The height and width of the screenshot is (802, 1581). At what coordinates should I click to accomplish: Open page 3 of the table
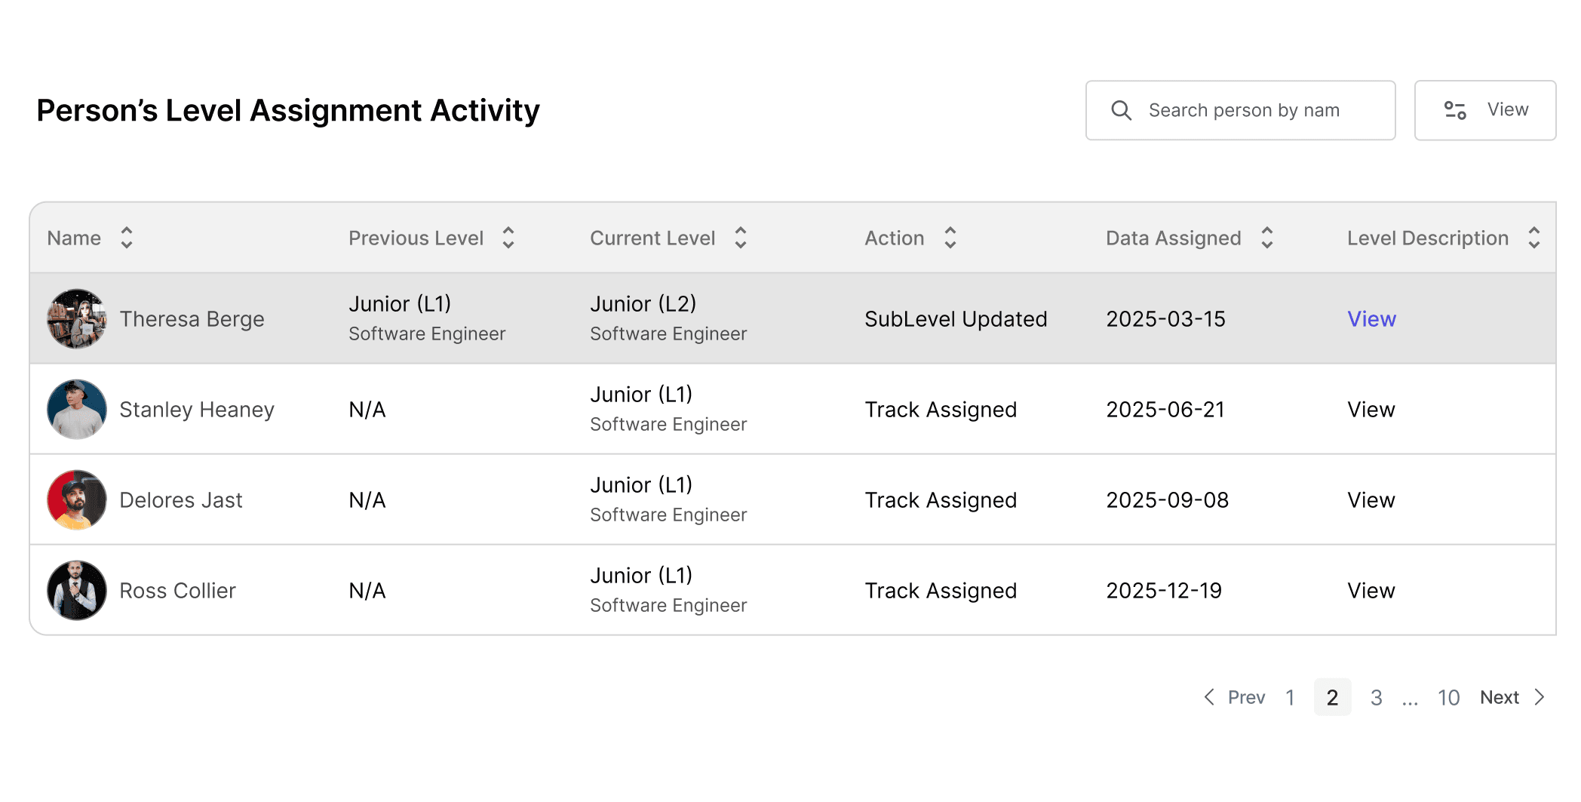1377,697
